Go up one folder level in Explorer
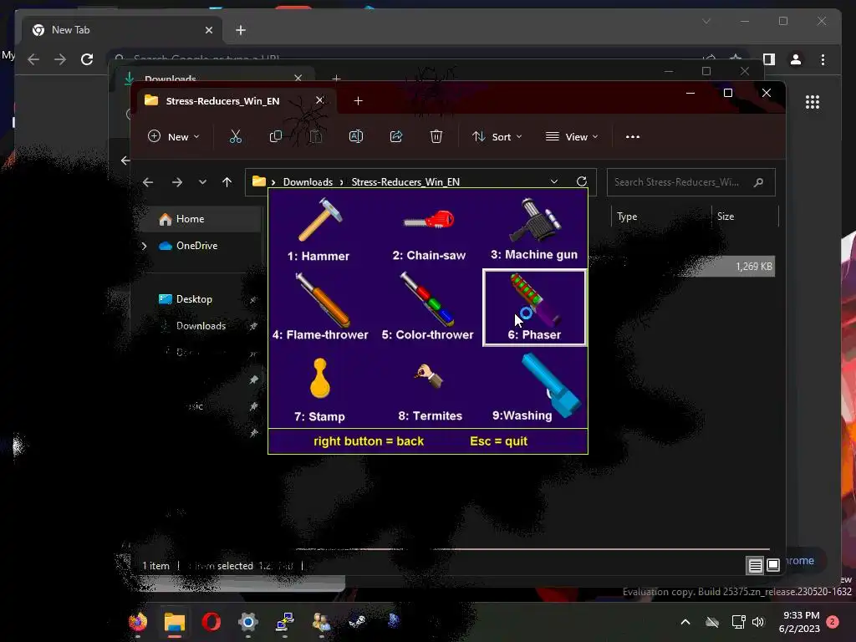The height and width of the screenshot is (642, 856). tap(227, 182)
